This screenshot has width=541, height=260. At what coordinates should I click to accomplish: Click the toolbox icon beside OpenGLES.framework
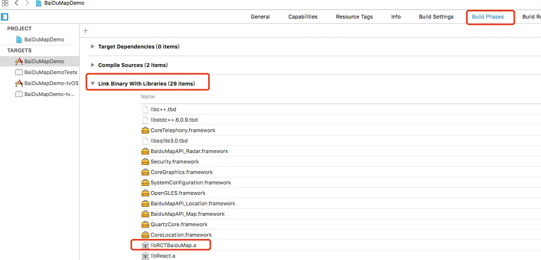pos(145,193)
